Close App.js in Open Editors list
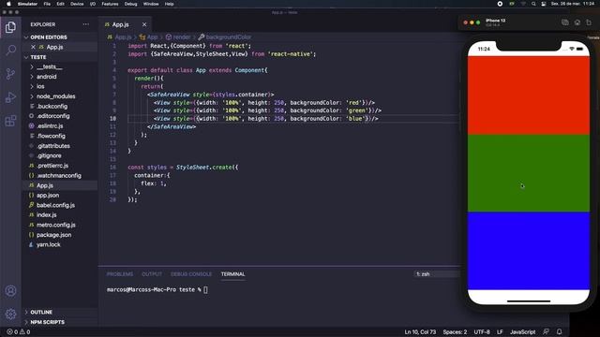 pos(33,47)
